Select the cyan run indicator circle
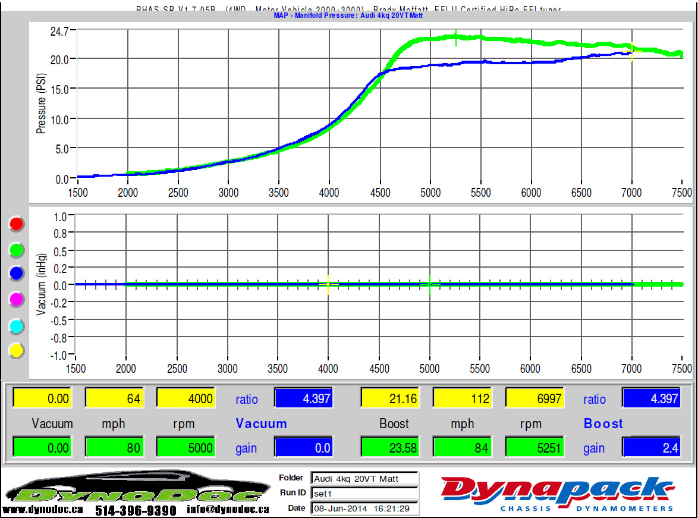The width and height of the screenshot is (698, 518). coord(17,325)
